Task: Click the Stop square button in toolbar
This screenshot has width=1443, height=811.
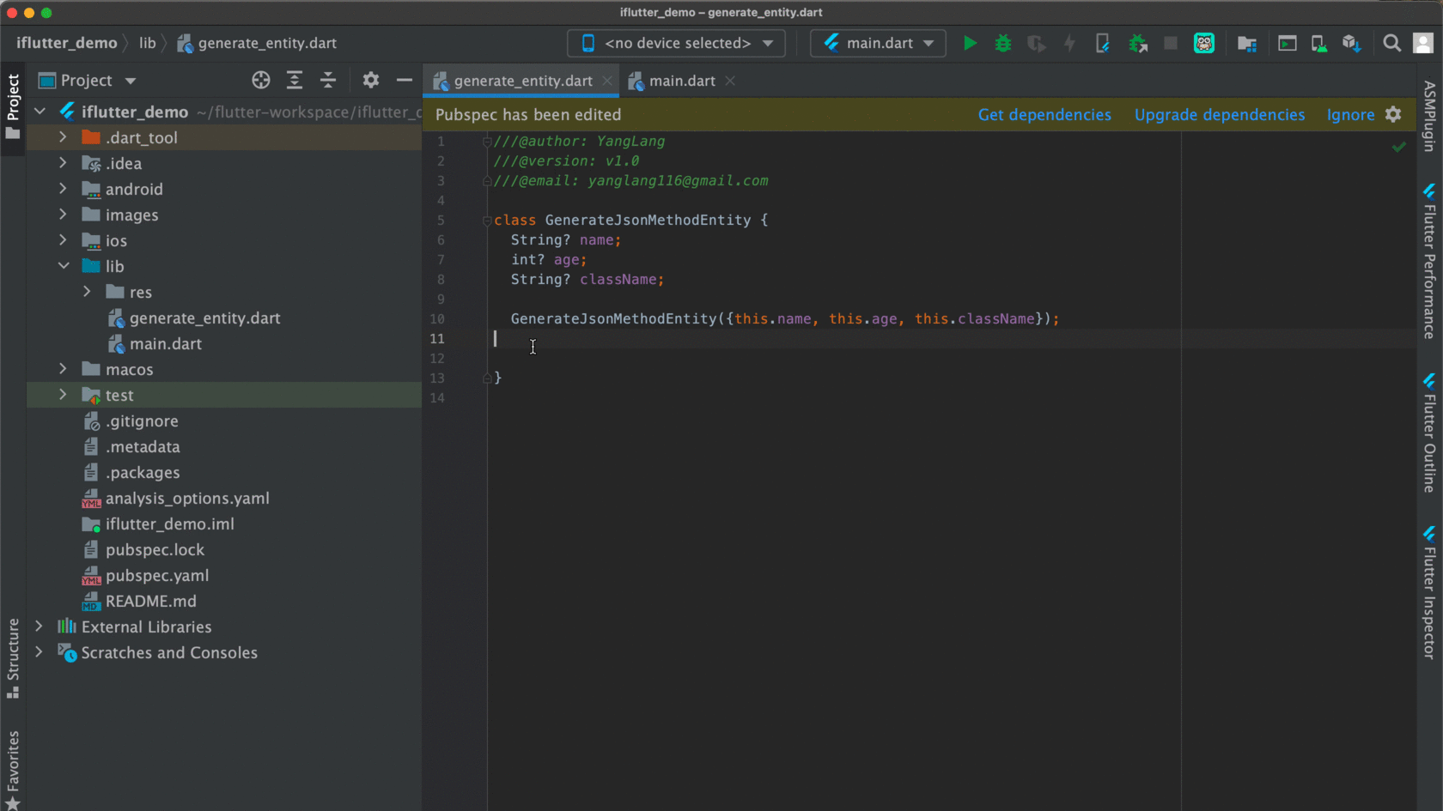Action: (1170, 43)
